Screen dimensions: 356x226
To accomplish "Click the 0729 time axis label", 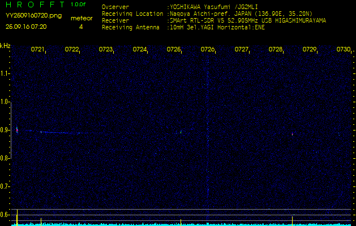I will [309, 49].
